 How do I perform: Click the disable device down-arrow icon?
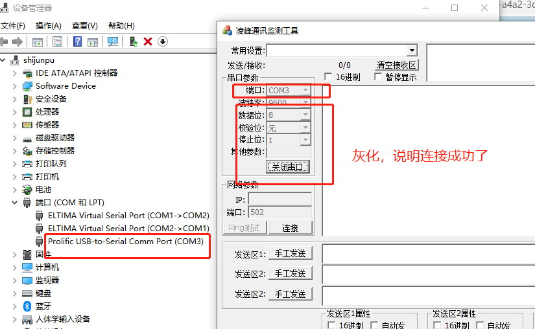(163, 41)
